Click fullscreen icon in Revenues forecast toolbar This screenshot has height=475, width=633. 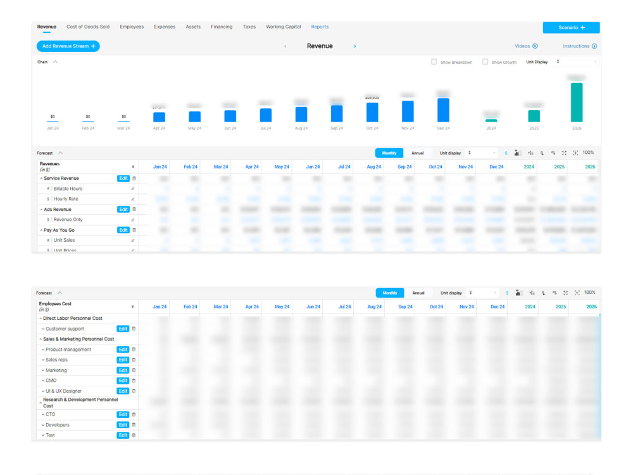pyautogui.click(x=575, y=153)
